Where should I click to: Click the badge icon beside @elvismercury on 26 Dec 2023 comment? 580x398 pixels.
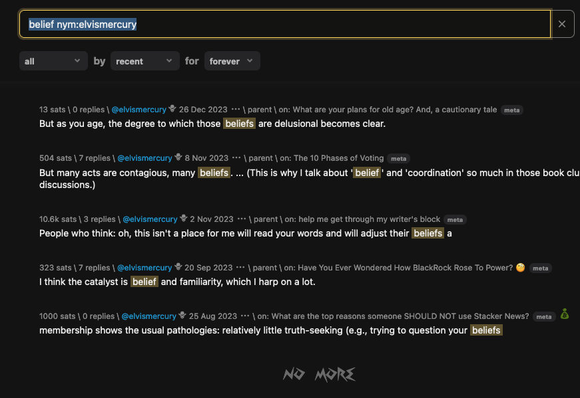(x=172, y=109)
